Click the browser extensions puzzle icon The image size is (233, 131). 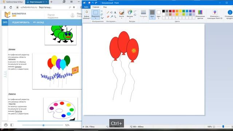click(64, 2)
